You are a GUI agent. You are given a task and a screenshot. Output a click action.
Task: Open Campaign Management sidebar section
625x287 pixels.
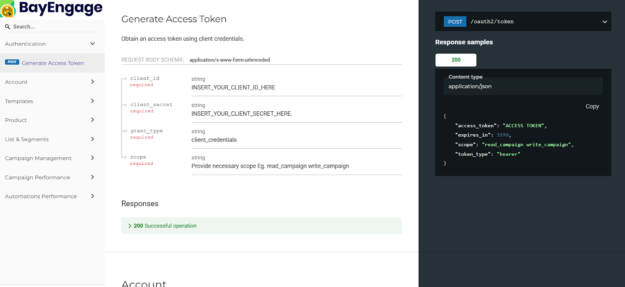(x=38, y=158)
